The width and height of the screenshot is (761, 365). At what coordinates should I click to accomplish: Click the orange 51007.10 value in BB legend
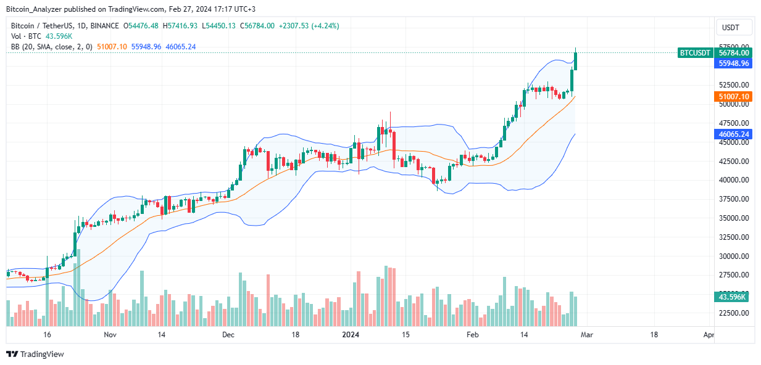(x=112, y=46)
